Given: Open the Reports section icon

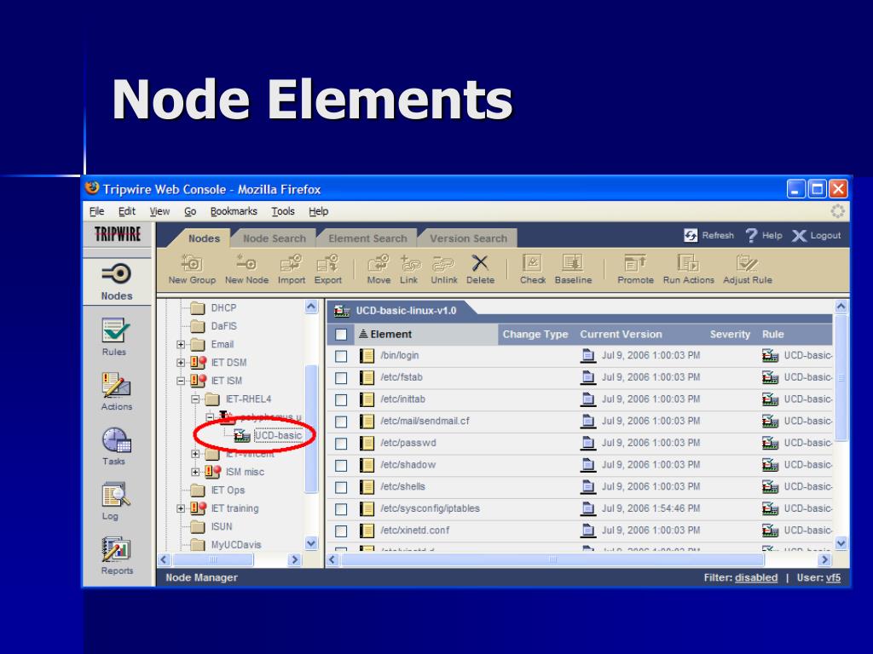Looking at the screenshot, I should pyautogui.click(x=116, y=549).
